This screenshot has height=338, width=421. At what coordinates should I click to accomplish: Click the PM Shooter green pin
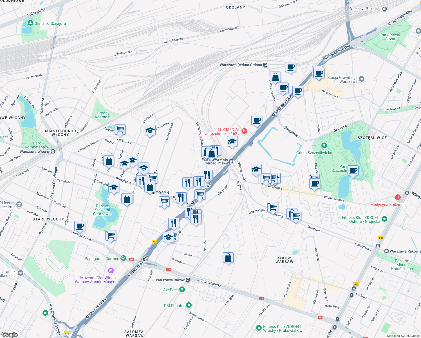tap(189, 305)
